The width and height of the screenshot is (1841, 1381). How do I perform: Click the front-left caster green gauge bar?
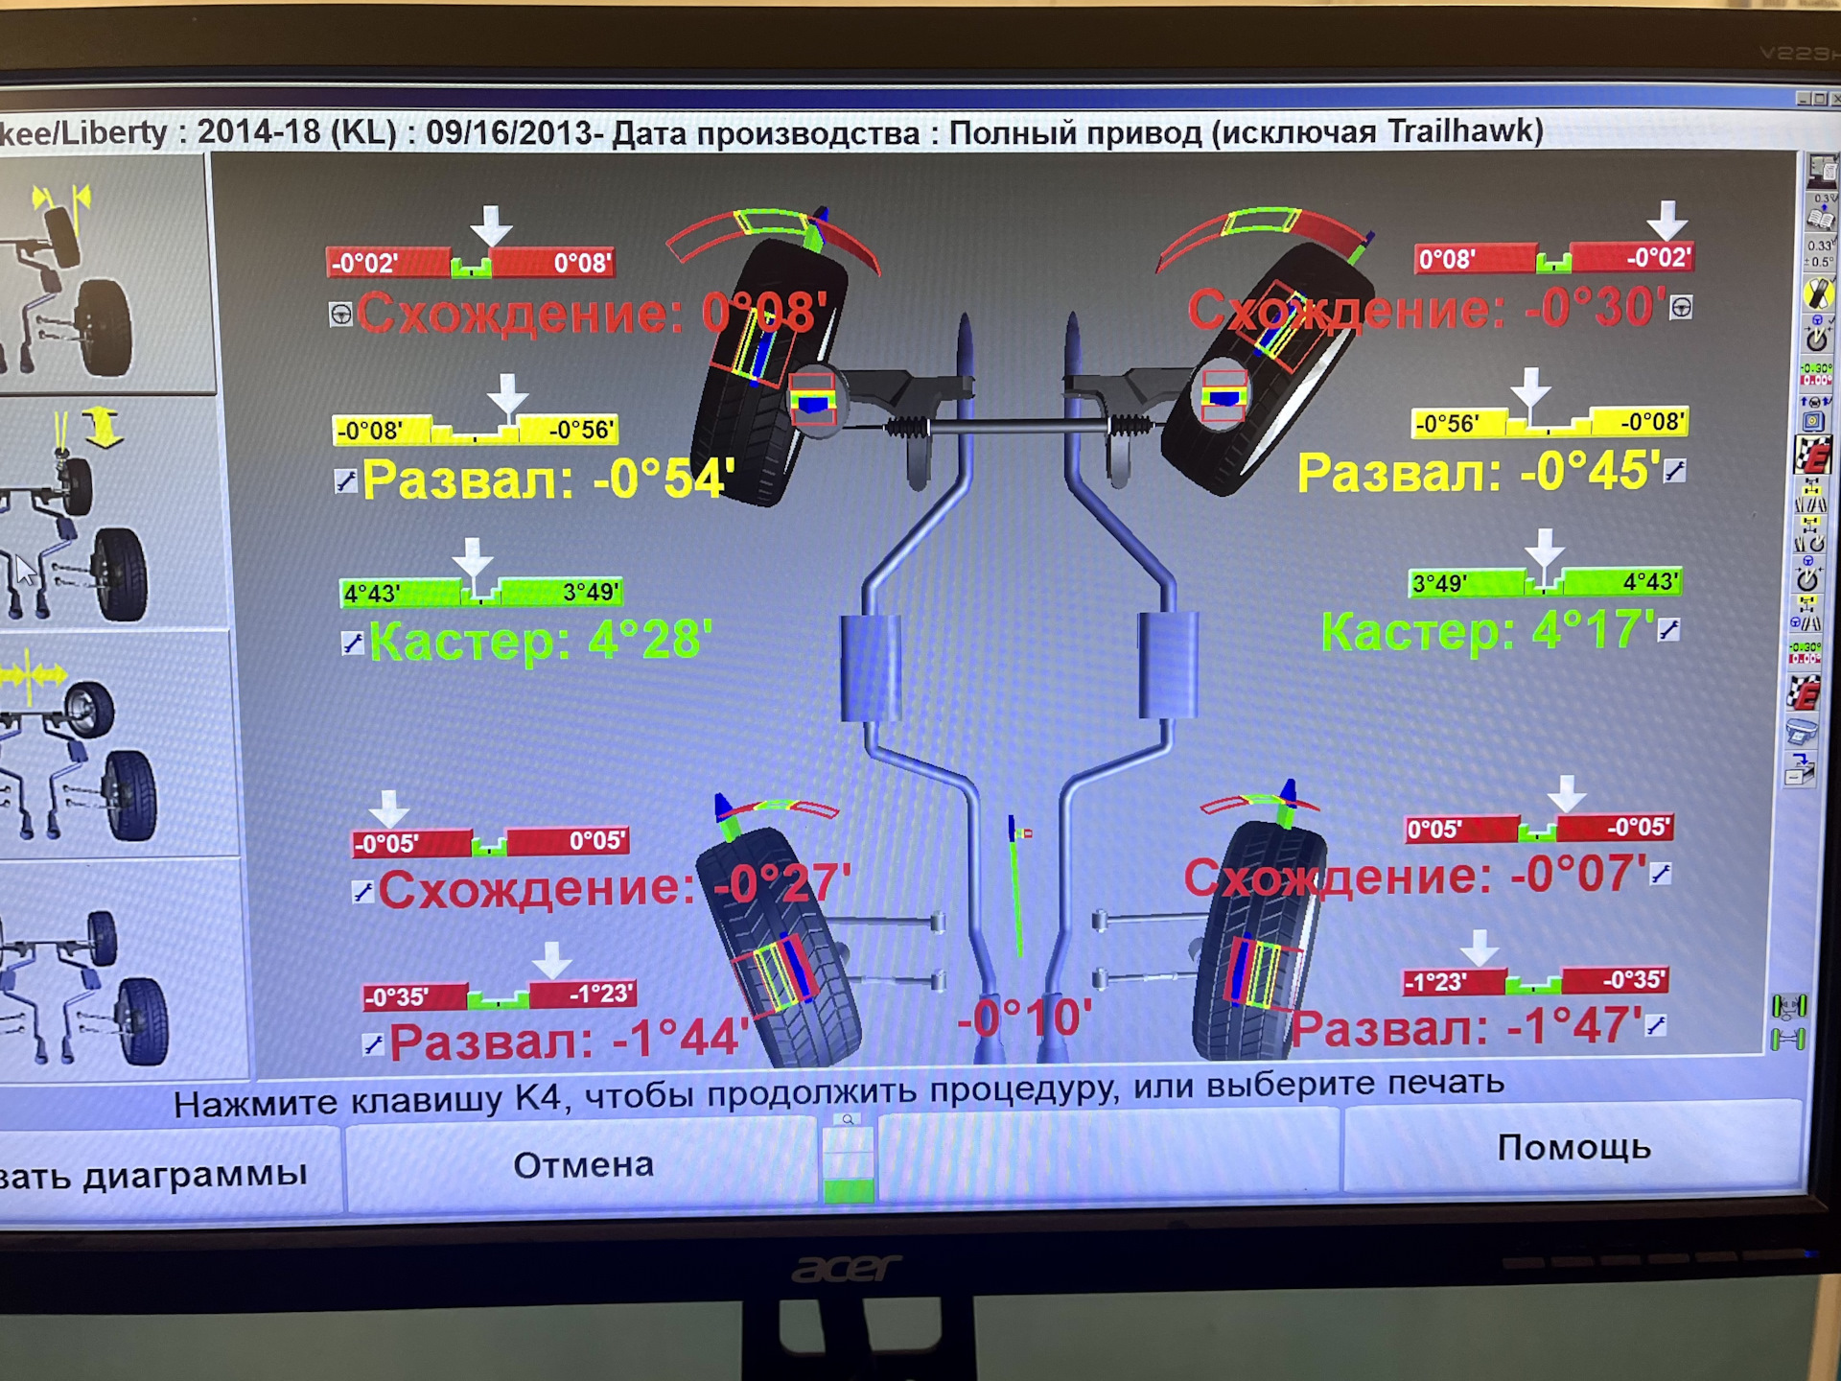481,593
